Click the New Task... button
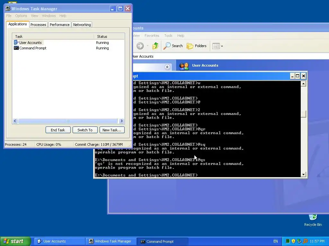 point(112,130)
